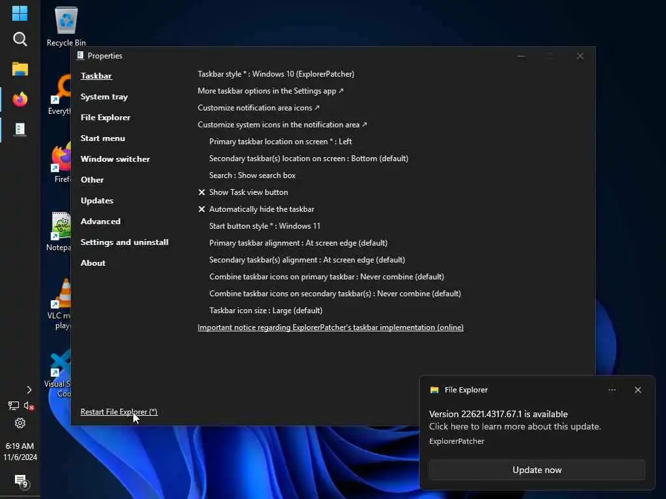
Task: Click the muted volume tray icon
Action: pos(29,405)
